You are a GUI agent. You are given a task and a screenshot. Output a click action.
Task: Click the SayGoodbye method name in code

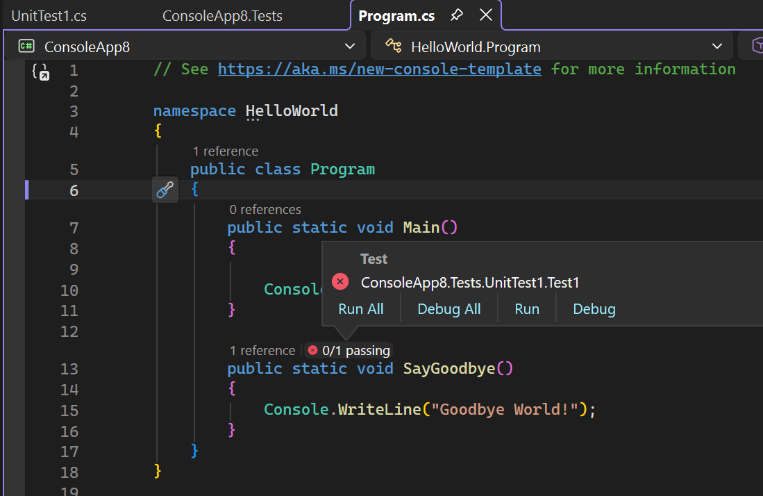(x=449, y=368)
